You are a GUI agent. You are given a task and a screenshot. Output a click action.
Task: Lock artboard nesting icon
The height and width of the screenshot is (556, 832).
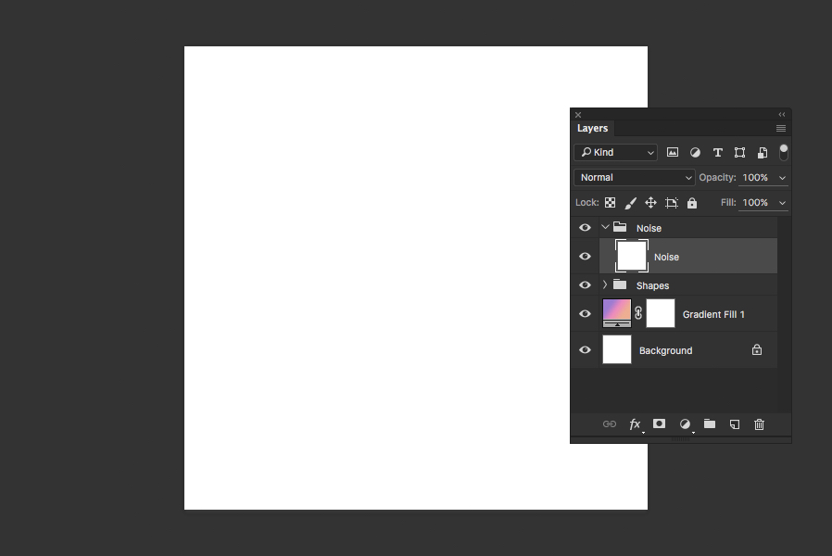coord(672,203)
